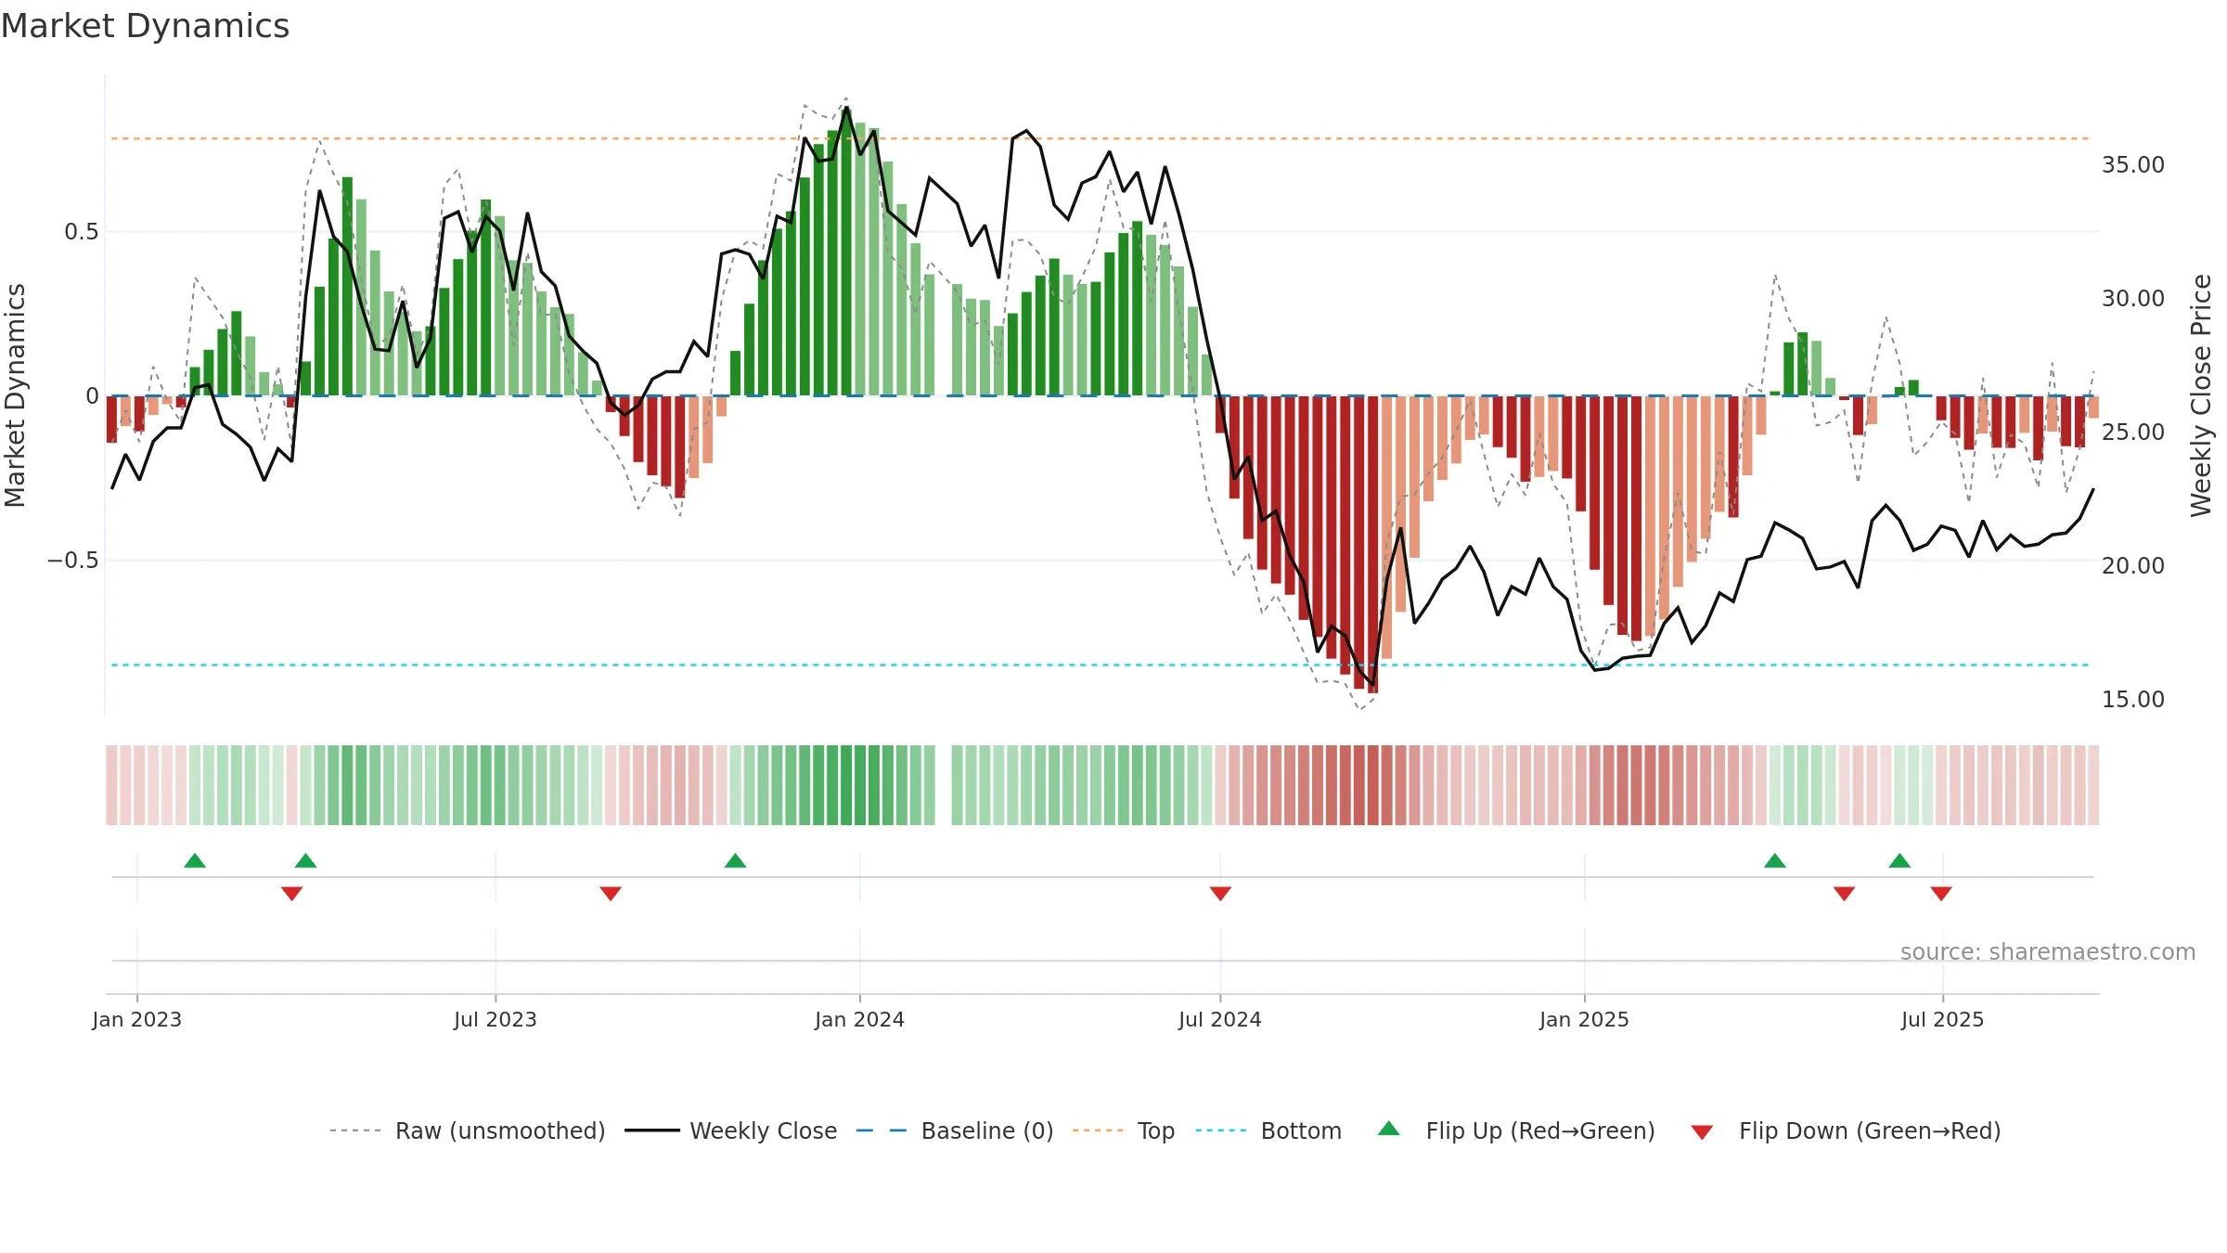Toggle the Bottom legend entry
The height and width of the screenshot is (1253, 2227).
tap(1268, 1130)
